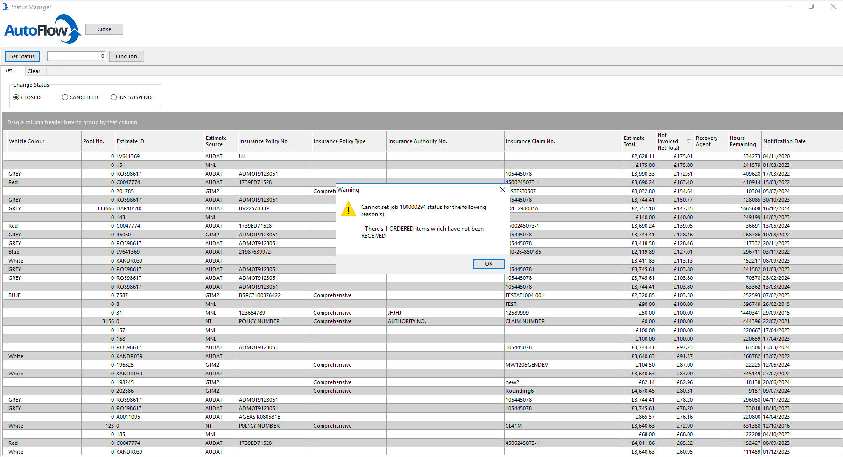Click the AutoFlow logo
Screen dimensions: 843x457
[42, 29]
